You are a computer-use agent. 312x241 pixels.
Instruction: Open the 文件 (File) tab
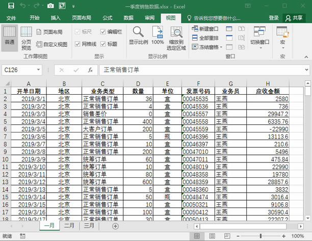(x=11, y=18)
